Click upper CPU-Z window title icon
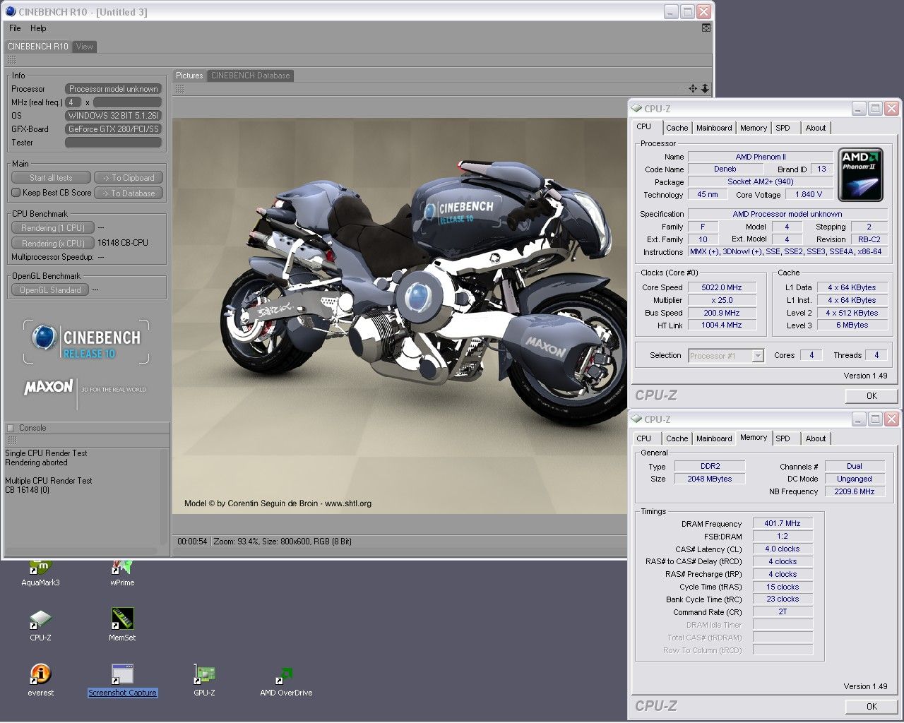The width and height of the screenshot is (904, 723). (636, 109)
